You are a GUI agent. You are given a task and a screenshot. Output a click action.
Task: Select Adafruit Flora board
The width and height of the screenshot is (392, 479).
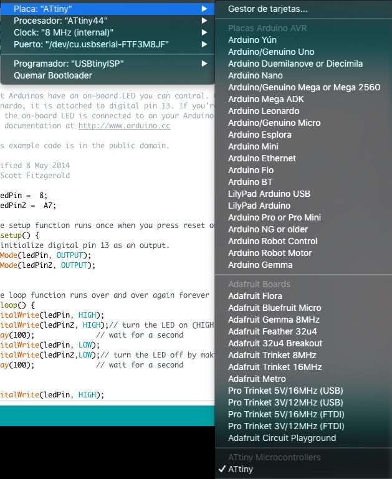coord(255,296)
